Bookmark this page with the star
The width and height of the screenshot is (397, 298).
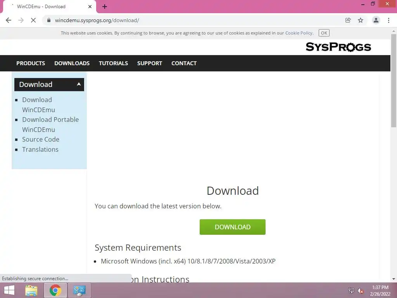[361, 20]
